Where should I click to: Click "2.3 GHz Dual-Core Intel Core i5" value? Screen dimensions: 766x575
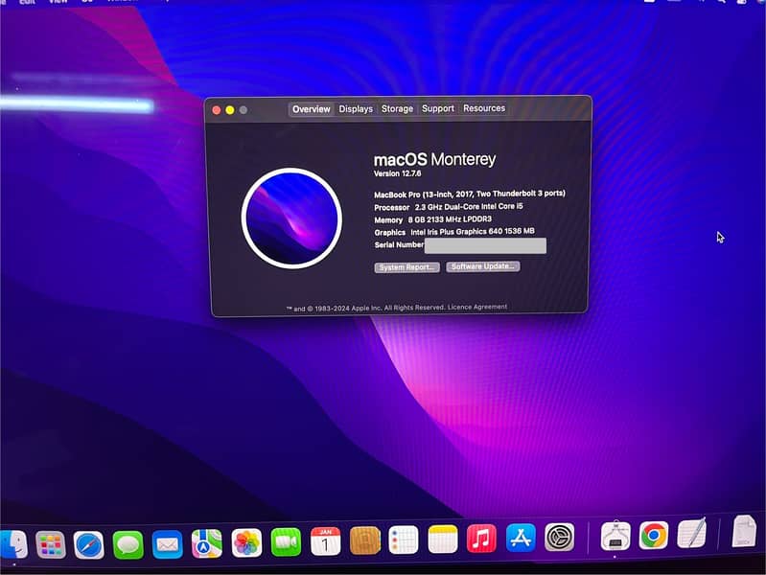tap(469, 207)
